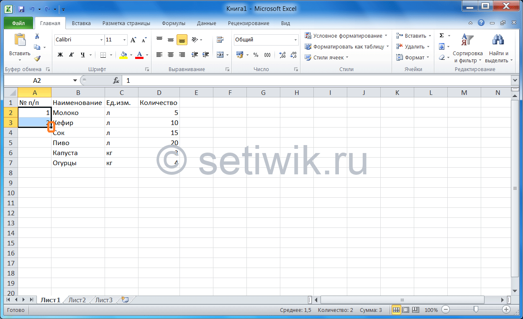Toggle underline Ч formatting

(82, 55)
